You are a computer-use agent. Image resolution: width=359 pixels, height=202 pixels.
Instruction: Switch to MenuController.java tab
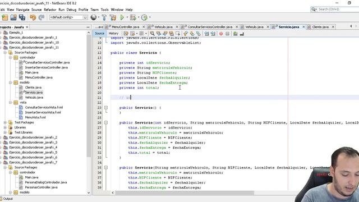tap(125, 27)
